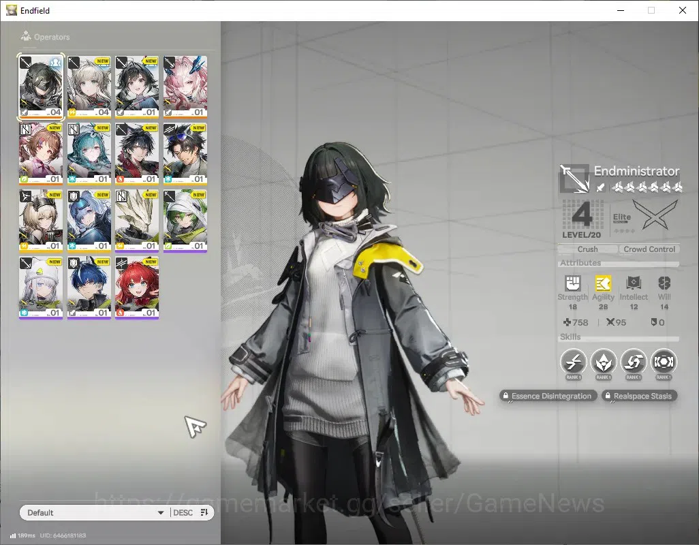Select the white beanie operator card
This screenshot has height=545, width=699.
pos(41,287)
